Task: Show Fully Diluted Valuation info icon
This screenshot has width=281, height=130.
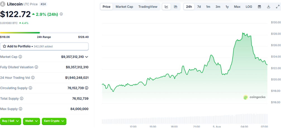Action: coord(36,67)
